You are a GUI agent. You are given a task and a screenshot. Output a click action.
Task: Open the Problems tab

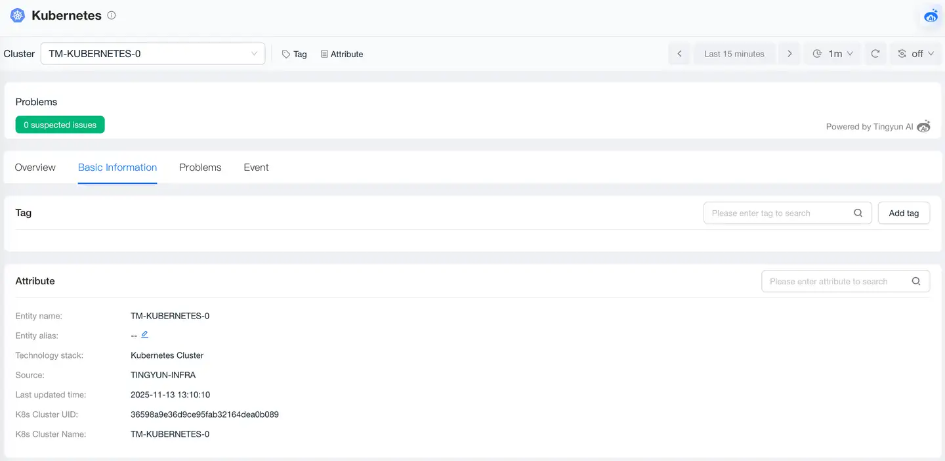(x=200, y=167)
